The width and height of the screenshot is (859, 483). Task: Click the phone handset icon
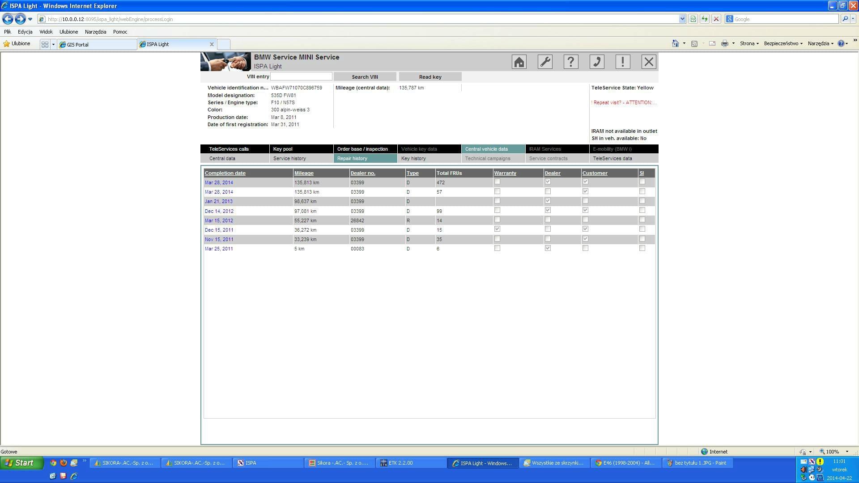597,62
